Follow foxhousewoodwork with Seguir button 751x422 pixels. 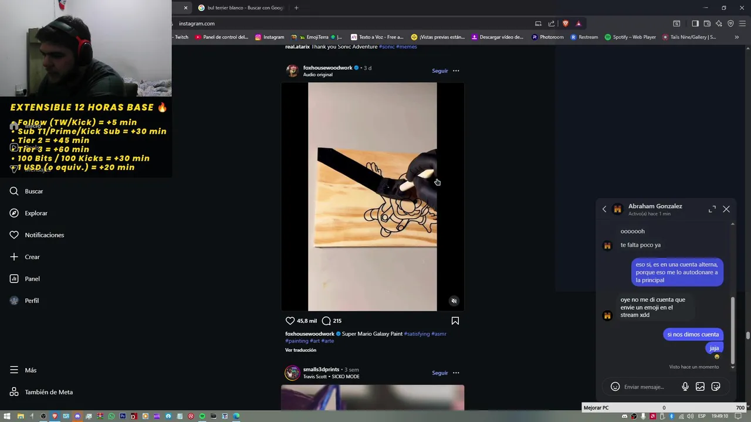(439, 71)
